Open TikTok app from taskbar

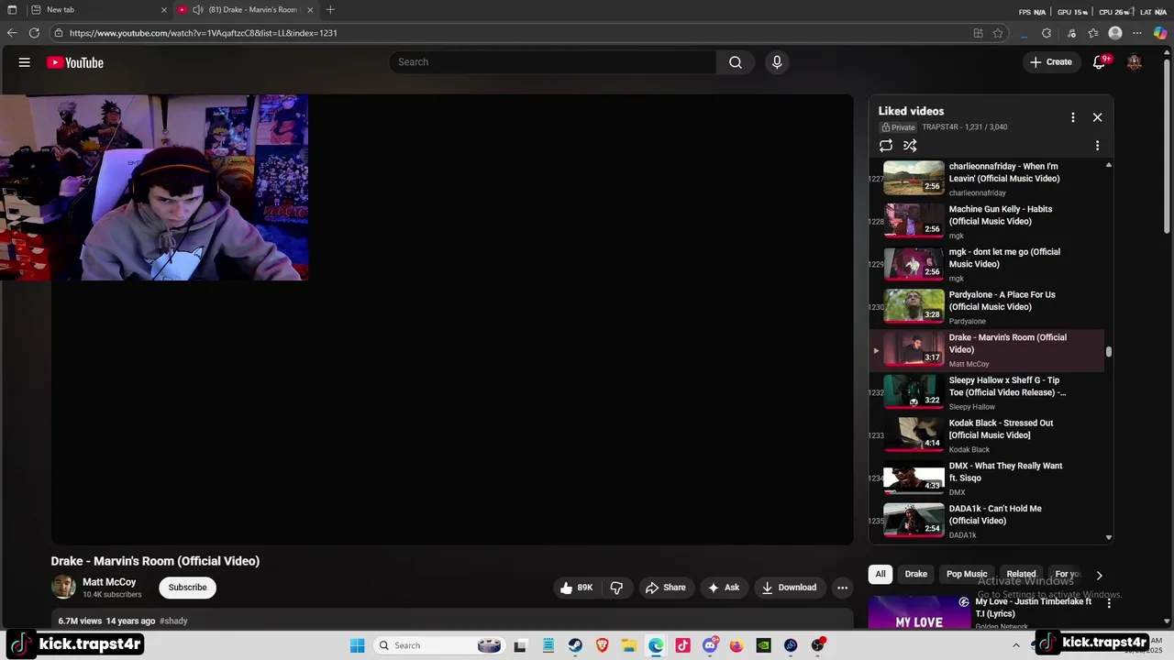coord(682,645)
